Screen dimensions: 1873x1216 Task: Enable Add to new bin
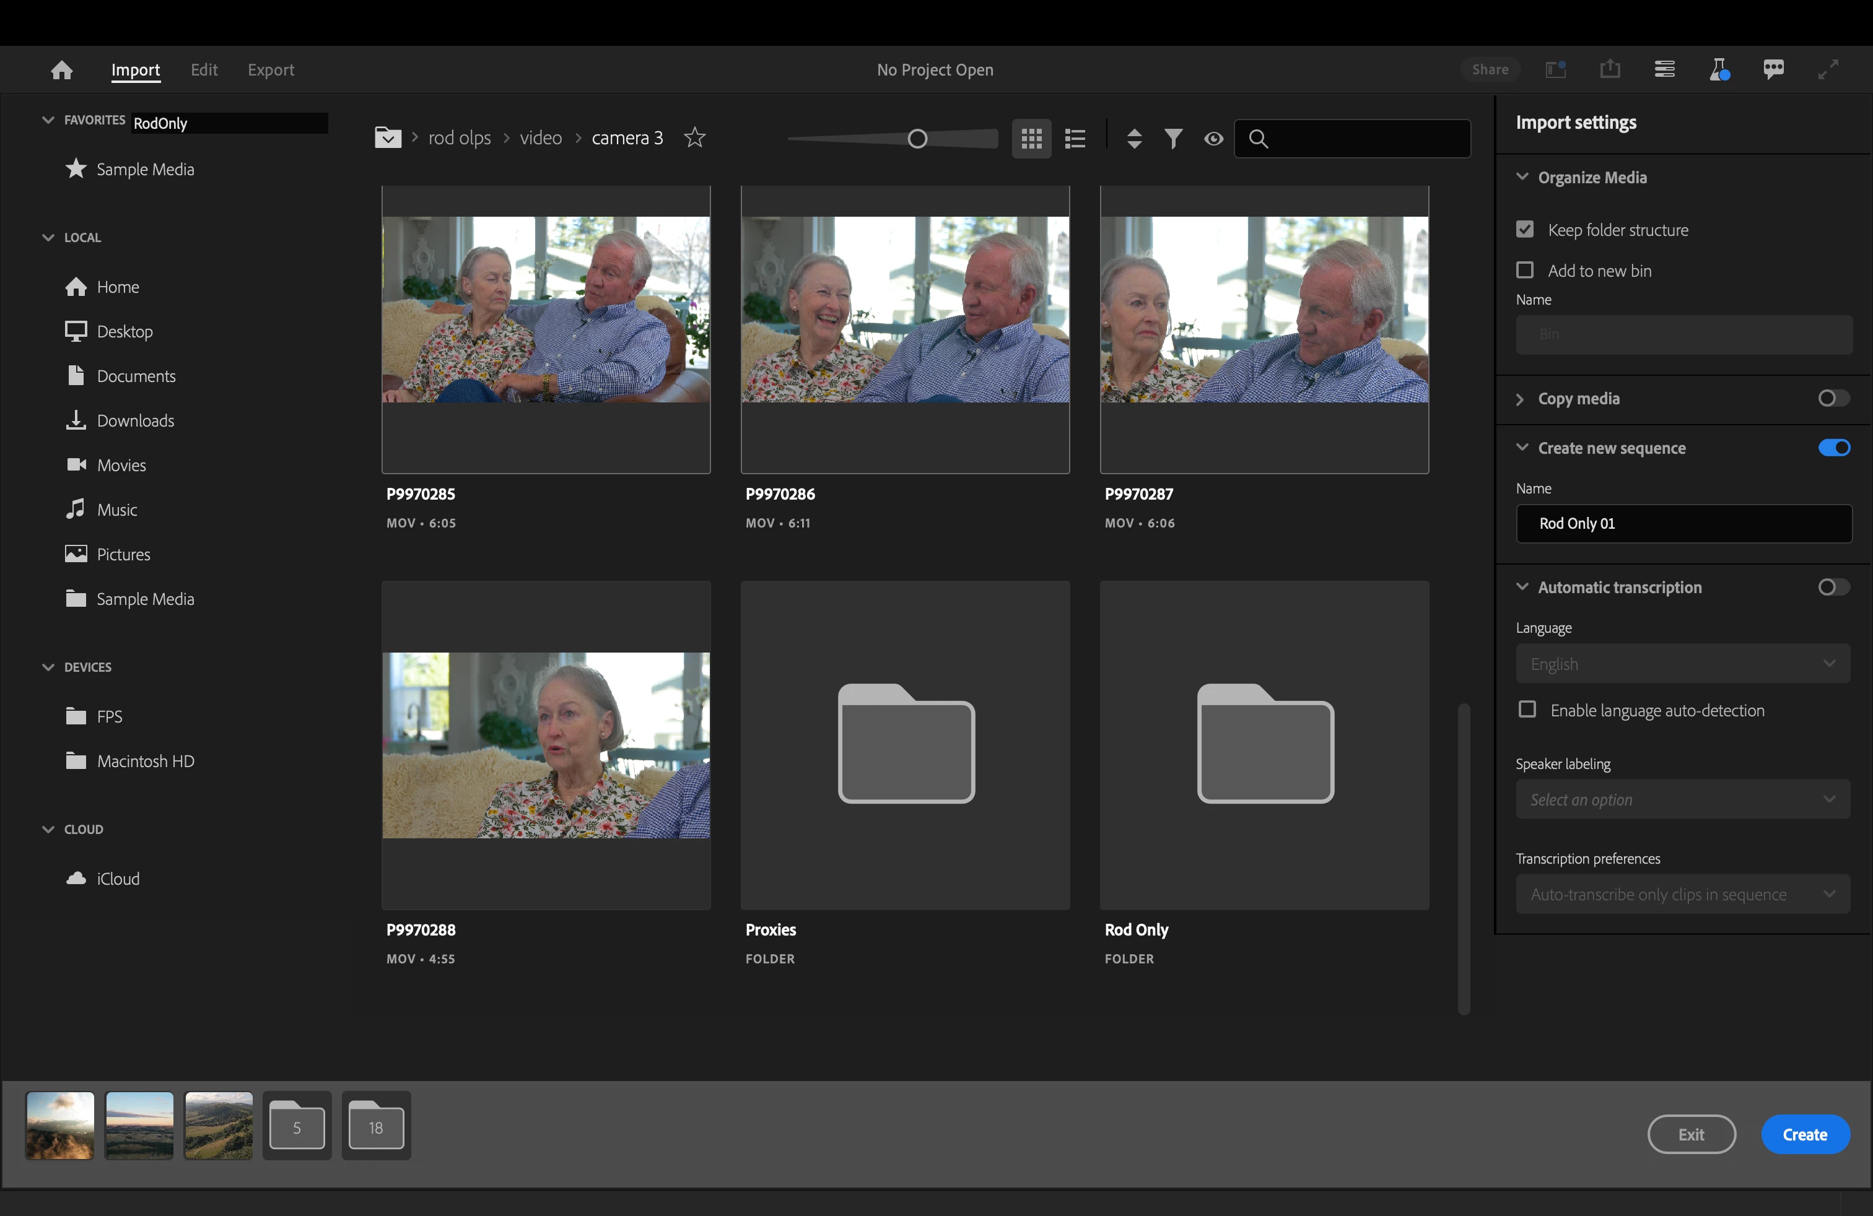point(1525,271)
